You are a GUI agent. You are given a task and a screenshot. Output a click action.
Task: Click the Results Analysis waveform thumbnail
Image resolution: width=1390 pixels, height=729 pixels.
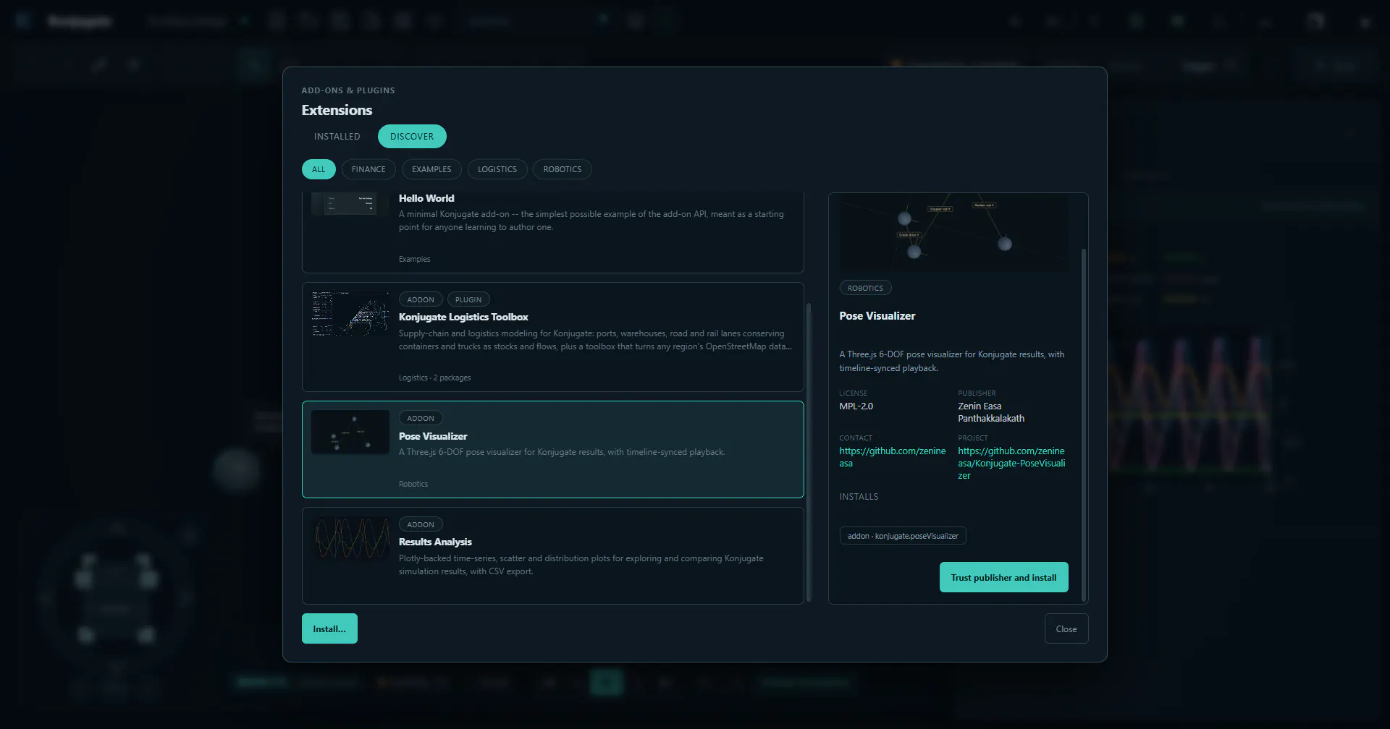pyautogui.click(x=350, y=539)
